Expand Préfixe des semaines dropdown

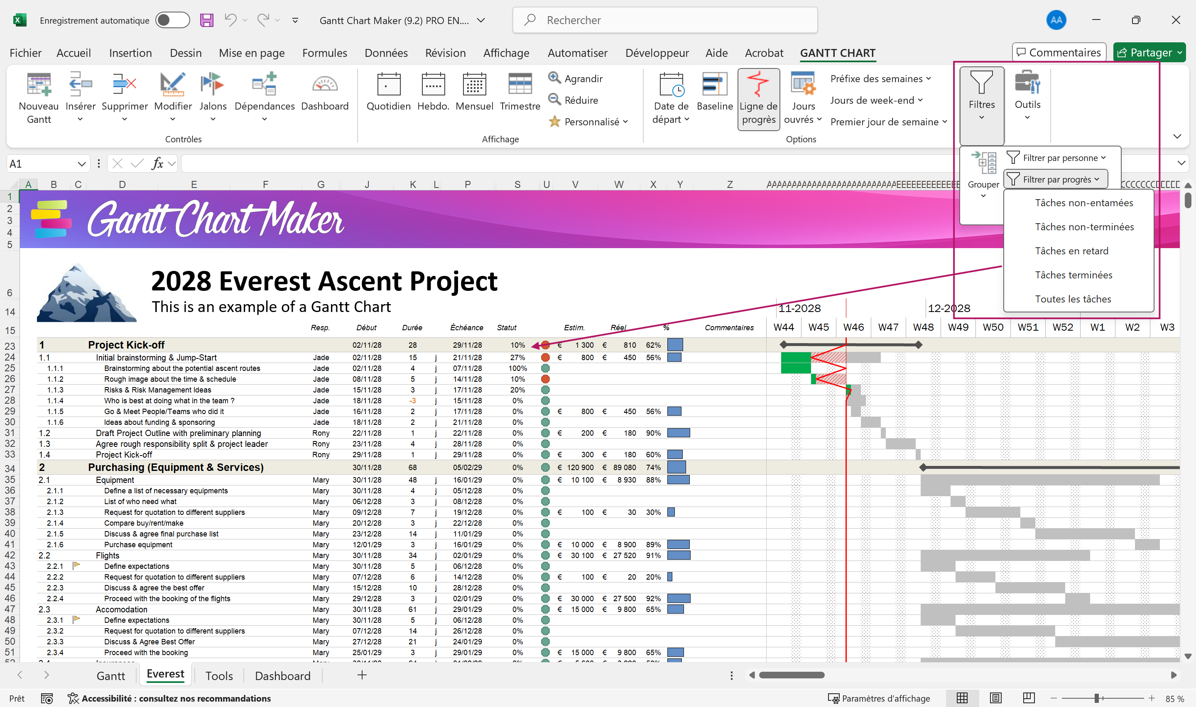point(880,78)
